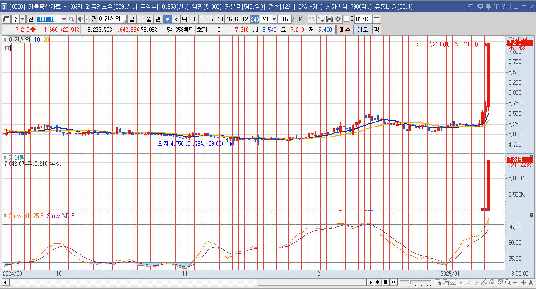Switch to 월 monthly chart period

point(149,19)
